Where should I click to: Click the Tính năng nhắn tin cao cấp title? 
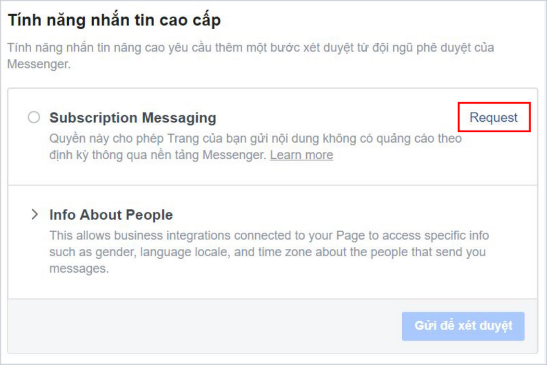(114, 20)
